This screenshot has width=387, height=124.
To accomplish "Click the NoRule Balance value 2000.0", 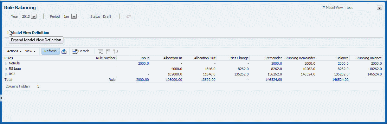I will tap(343, 63).
